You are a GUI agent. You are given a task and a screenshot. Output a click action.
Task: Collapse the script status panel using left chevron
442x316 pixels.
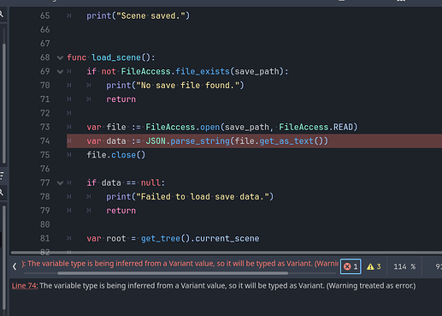click(15, 266)
